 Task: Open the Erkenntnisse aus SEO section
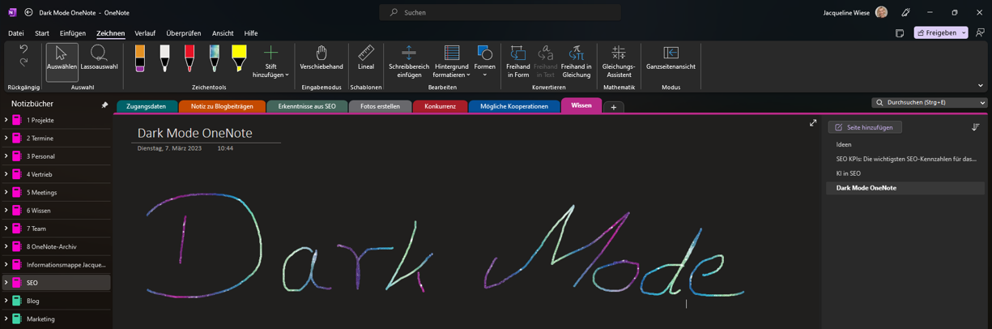tap(307, 106)
